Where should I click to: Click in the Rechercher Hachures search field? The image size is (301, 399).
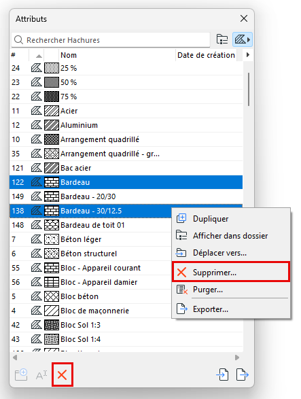111,40
